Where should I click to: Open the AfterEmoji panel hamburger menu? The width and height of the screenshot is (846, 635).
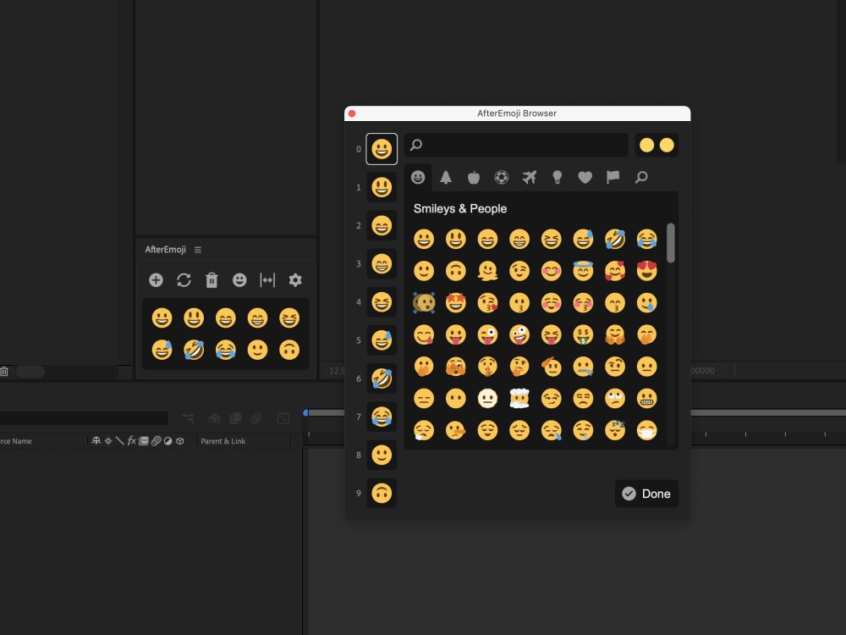coord(198,250)
